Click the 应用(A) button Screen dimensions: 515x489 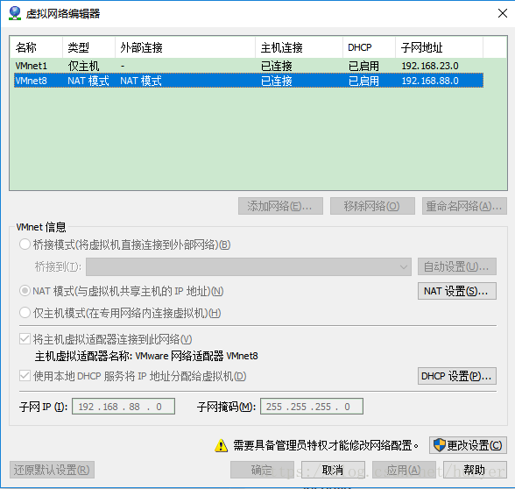point(404,470)
